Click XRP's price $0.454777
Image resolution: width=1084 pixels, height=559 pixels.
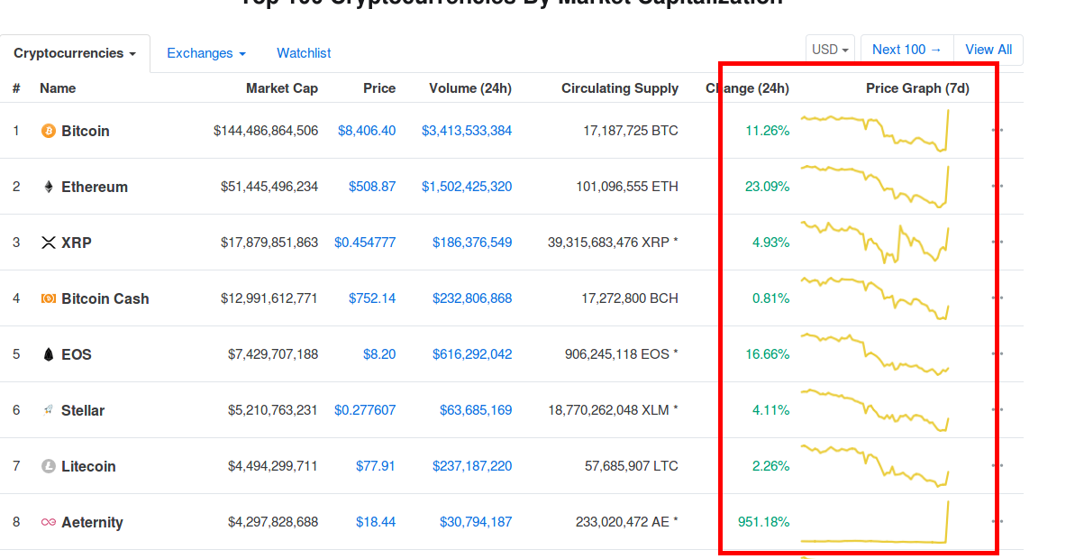click(365, 243)
